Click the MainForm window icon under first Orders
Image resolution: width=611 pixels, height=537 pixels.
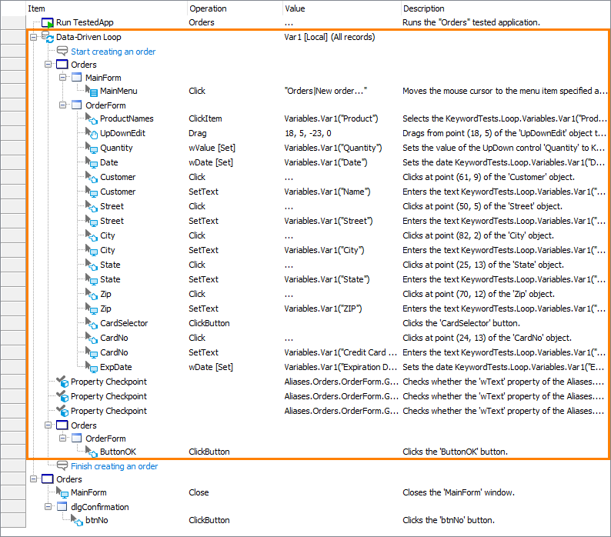pyautogui.click(x=77, y=77)
